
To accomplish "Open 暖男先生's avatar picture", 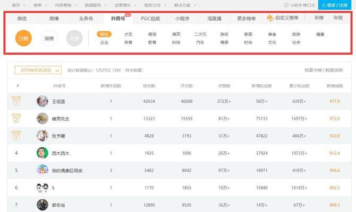I will [43, 118].
